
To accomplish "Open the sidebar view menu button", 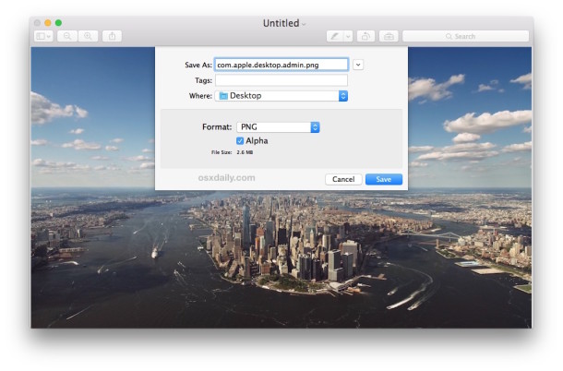I will click(x=43, y=36).
